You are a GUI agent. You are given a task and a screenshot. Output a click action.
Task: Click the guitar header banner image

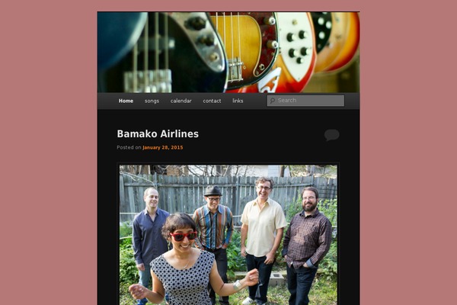point(228,53)
